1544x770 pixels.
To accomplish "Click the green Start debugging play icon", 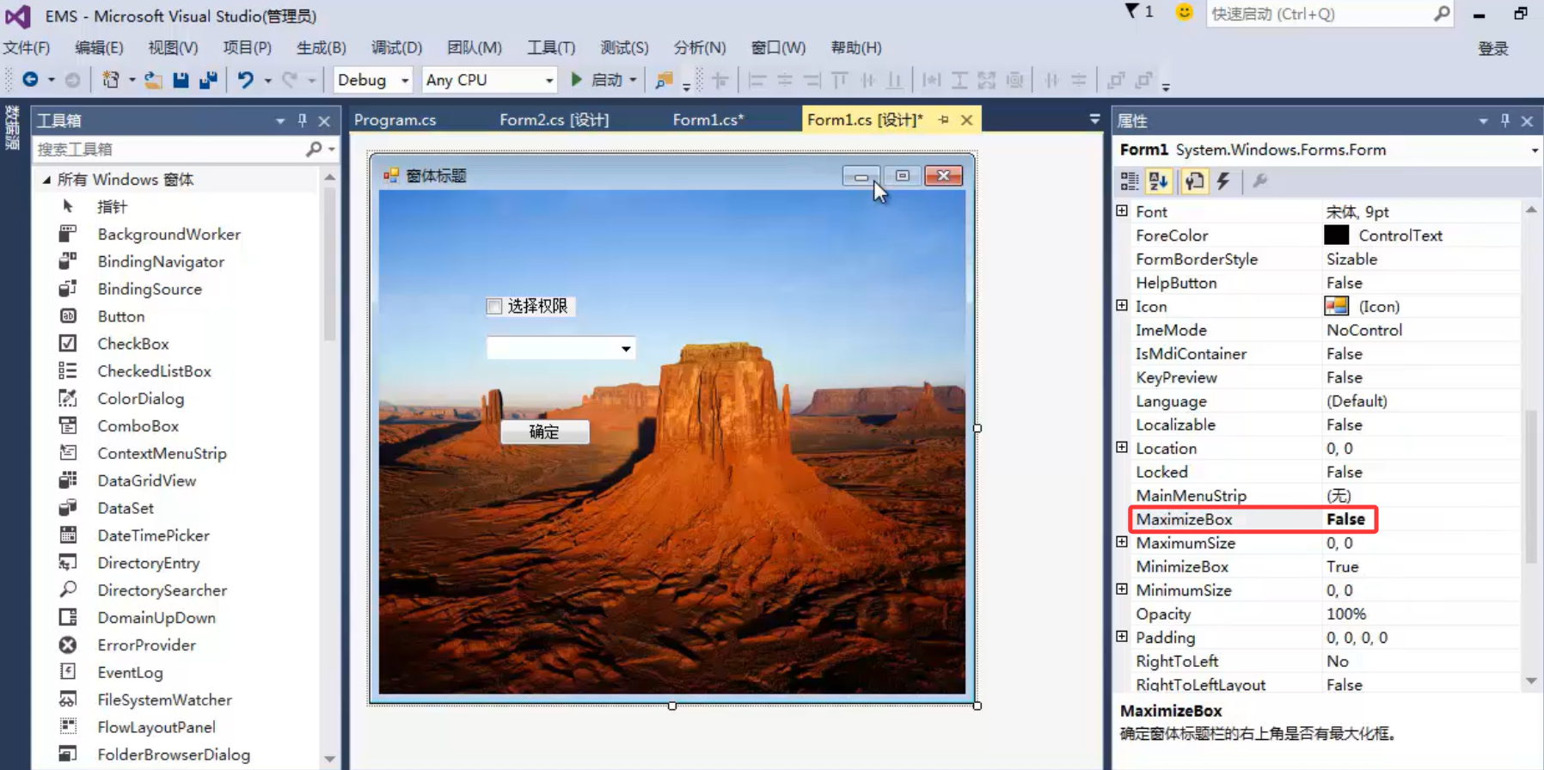I will point(577,79).
